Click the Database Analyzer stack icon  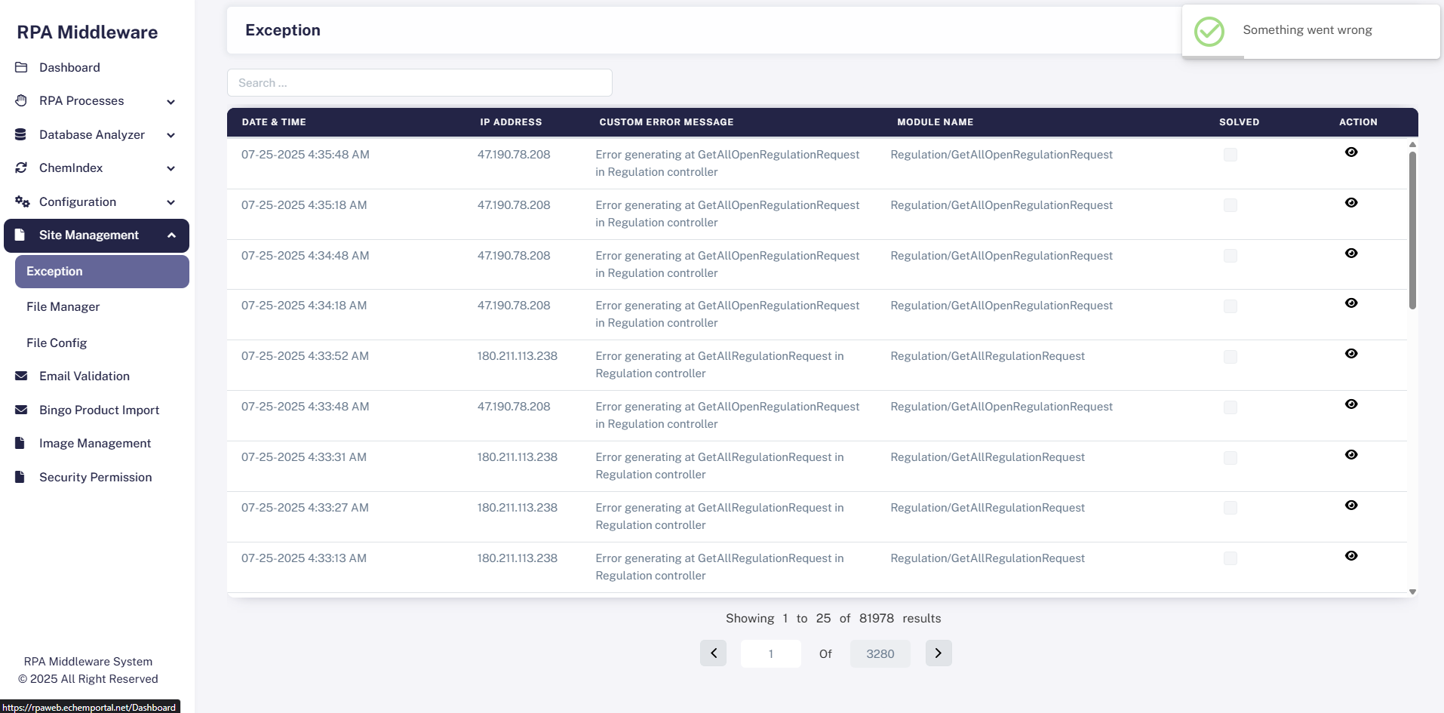coord(21,135)
